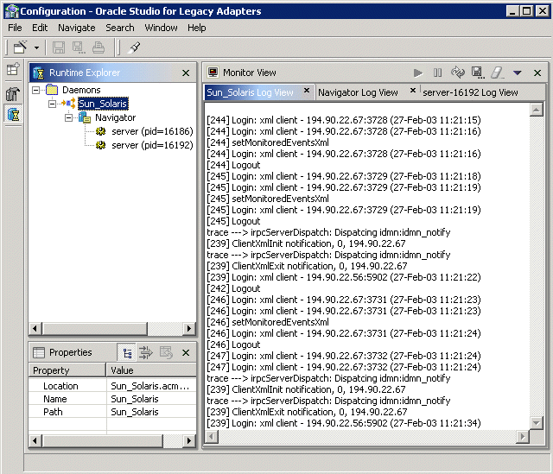
Task: Click the Print toolbar icon
Action: tap(99, 47)
